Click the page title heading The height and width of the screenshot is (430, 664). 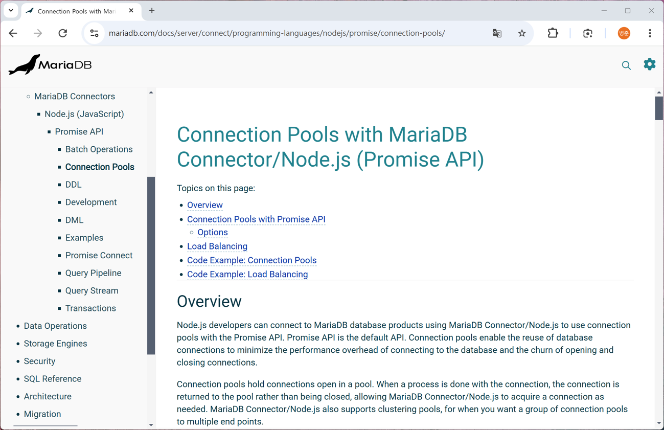pos(330,147)
